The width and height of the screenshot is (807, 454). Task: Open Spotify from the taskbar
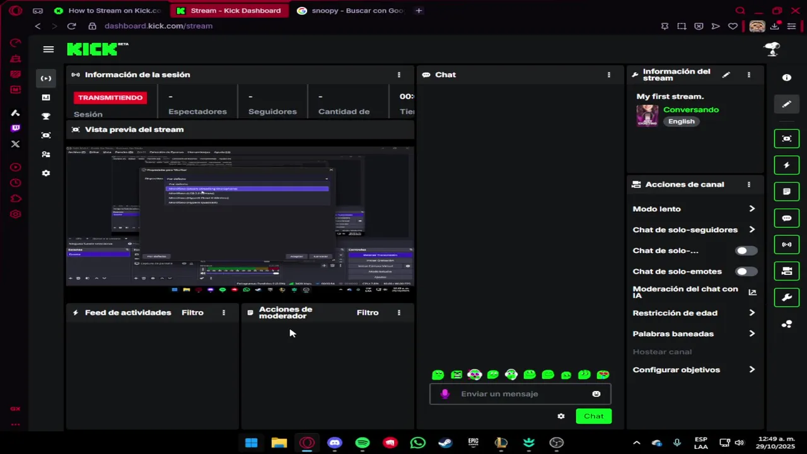363,443
